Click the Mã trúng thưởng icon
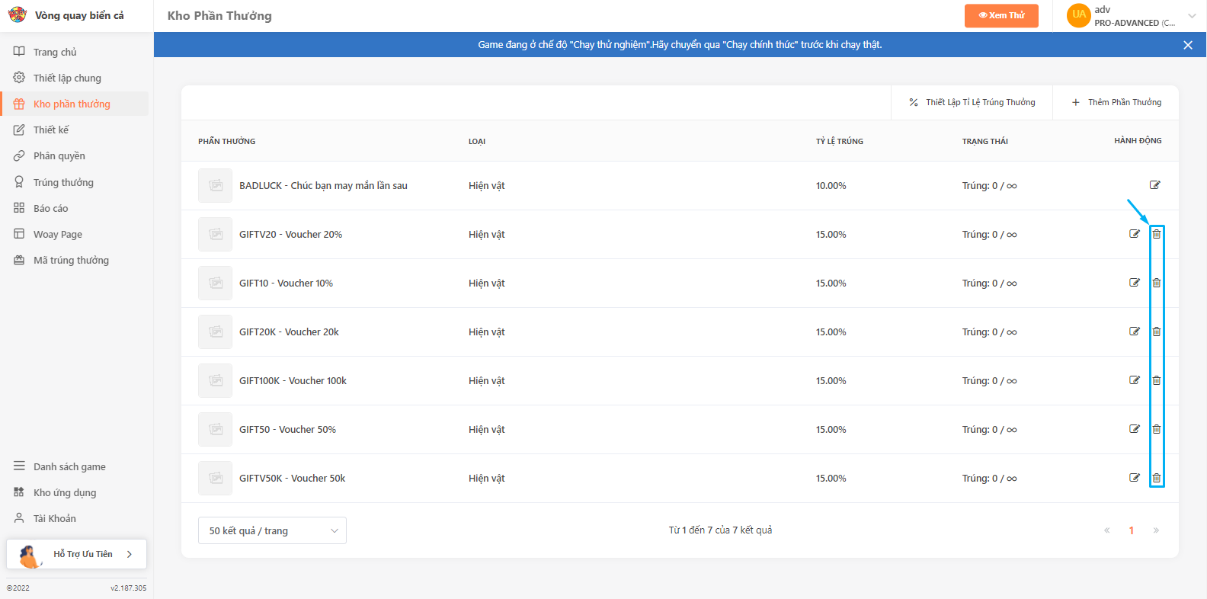This screenshot has width=1207, height=599. pos(19,260)
